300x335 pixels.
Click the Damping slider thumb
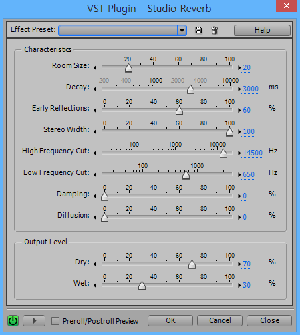point(104,196)
